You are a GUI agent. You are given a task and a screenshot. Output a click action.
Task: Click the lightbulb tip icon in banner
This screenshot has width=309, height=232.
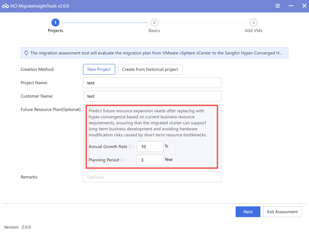click(x=26, y=53)
